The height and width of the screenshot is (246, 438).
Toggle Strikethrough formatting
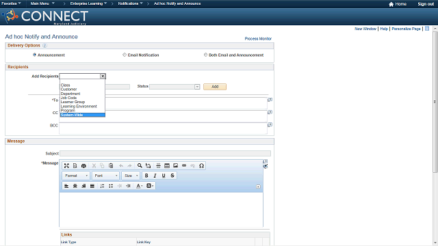coord(172,176)
